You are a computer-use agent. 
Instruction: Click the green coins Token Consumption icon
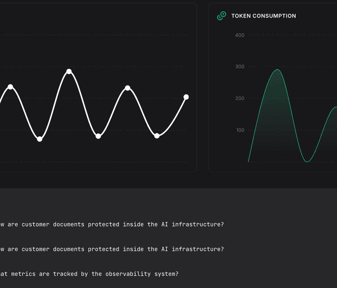click(222, 16)
